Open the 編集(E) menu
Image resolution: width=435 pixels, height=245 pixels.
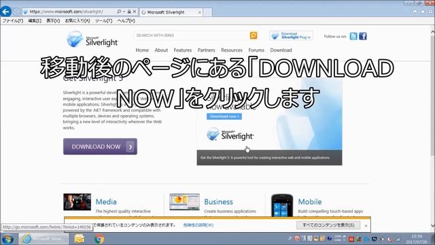[x=35, y=21]
